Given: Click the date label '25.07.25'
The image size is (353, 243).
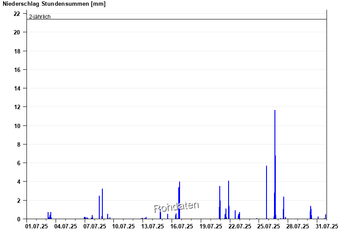Looking at the screenshot, I should click(269, 226).
